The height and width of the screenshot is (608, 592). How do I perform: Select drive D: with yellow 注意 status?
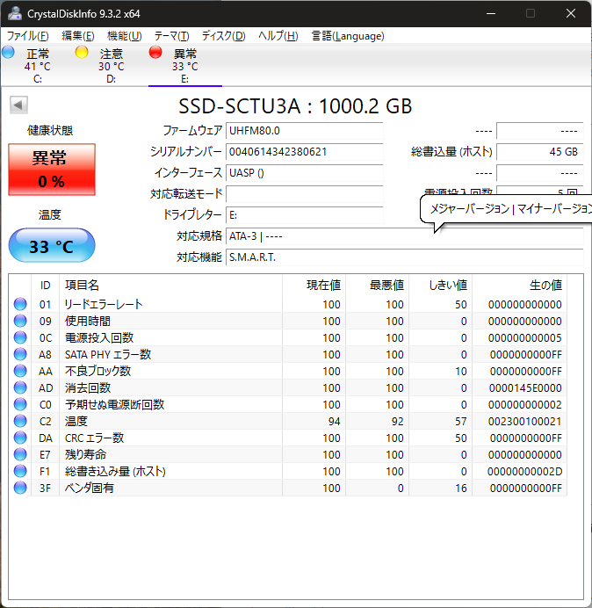click(111, 65)
